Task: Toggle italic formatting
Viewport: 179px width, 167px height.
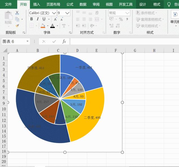Action: click(38, 19)
